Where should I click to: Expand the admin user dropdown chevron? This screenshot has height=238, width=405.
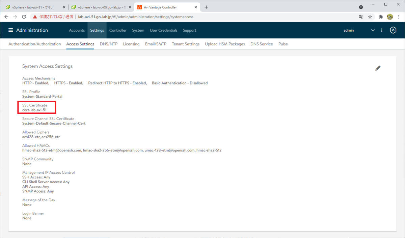point(373,30)
